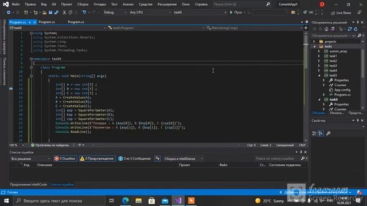Toggle pin on Solution Explorer panel

[358, 22]
